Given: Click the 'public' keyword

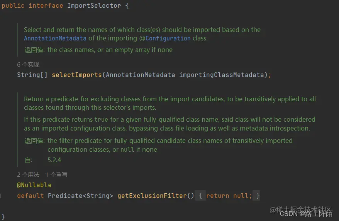Looking at the screenshot, I should (x=13, y=6).
